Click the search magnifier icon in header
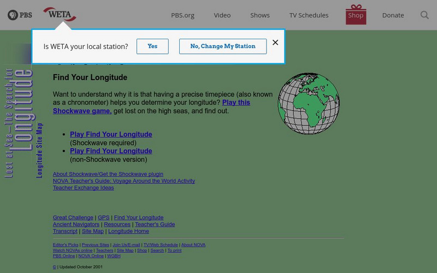The image size is (437, 273). [x=424, y=15]
